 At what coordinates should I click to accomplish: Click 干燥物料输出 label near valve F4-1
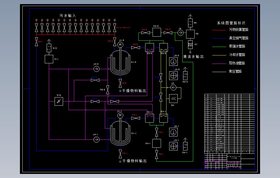pos(135,161)
